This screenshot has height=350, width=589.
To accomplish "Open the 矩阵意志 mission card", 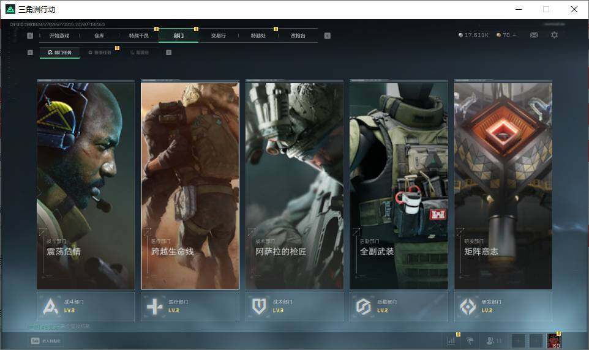I will point(503,186).
